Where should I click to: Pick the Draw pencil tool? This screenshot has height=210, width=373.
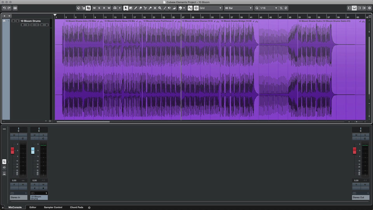tap(136, 8)
